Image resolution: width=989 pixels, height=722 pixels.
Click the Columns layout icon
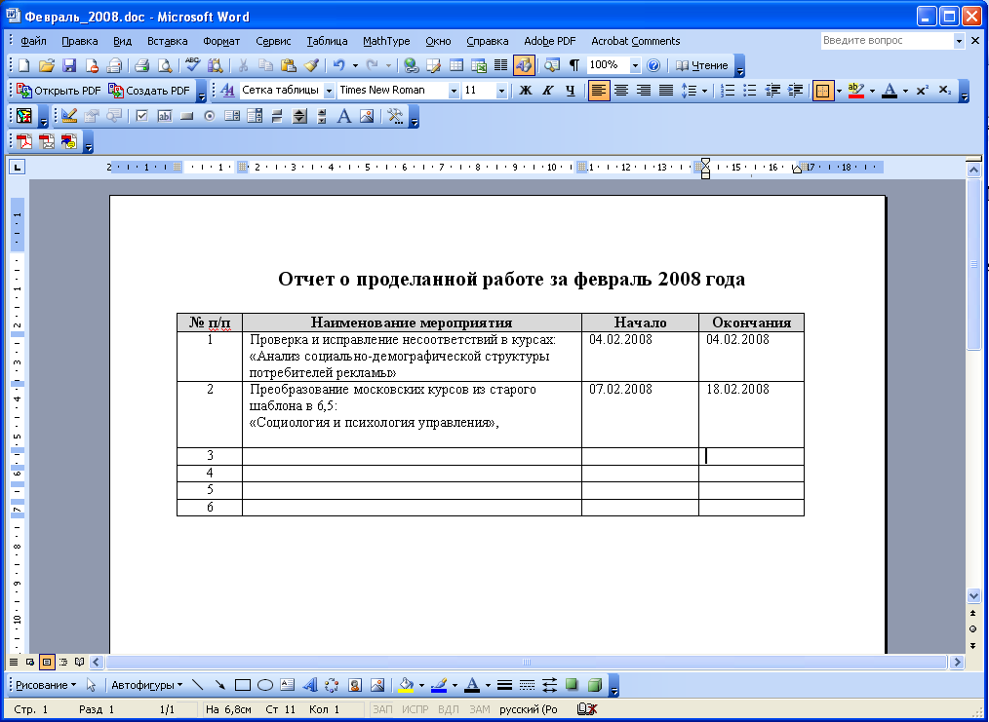[500, 65]
